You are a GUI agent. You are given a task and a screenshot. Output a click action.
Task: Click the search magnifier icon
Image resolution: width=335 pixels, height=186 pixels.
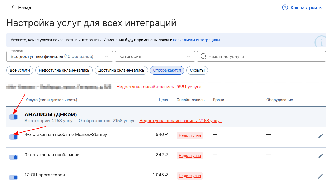point(203,56)
